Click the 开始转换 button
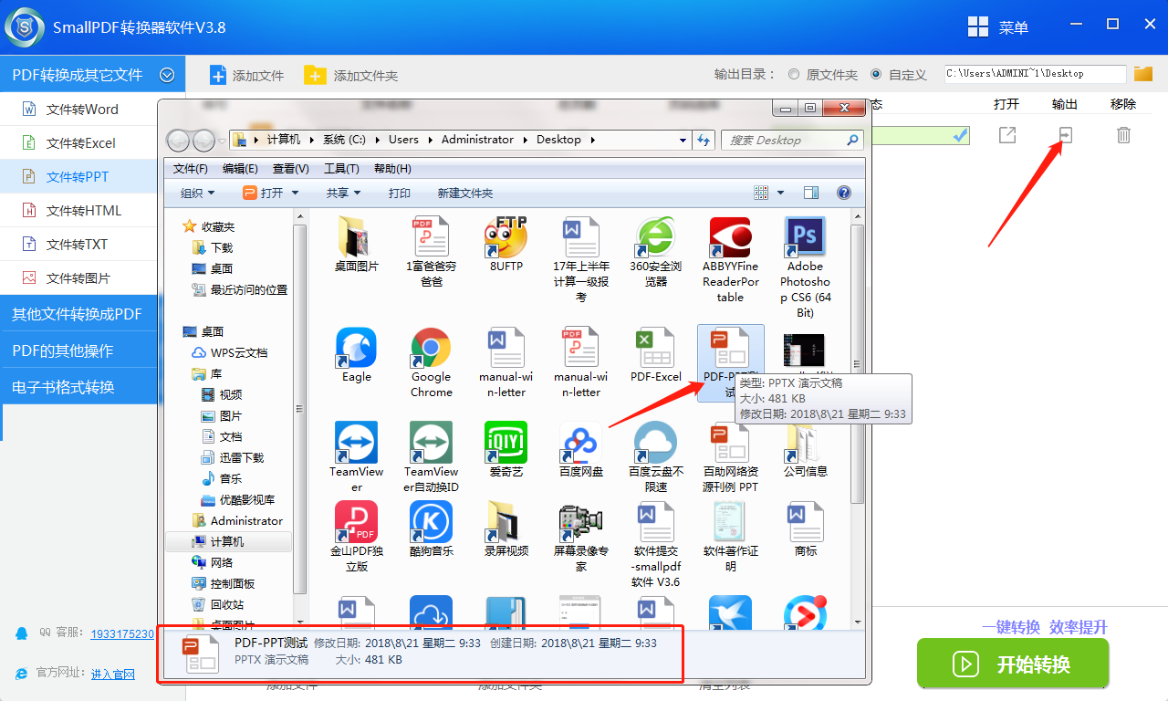The height and width of the screenshot is (701, 1168). (x=1013, y=664)
